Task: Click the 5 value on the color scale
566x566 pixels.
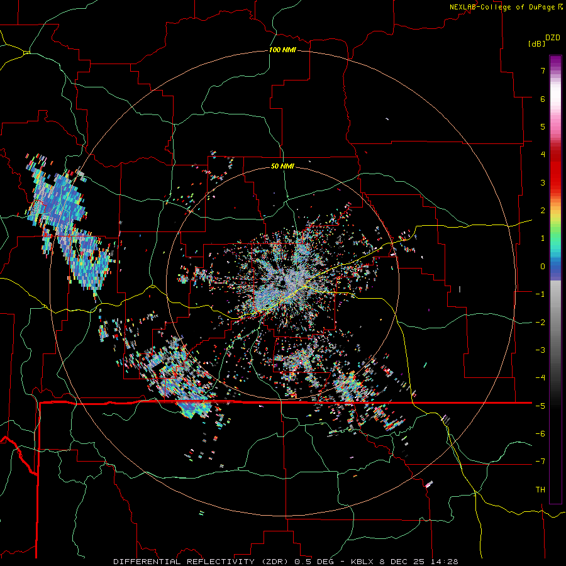Action: tap(543, 126)
